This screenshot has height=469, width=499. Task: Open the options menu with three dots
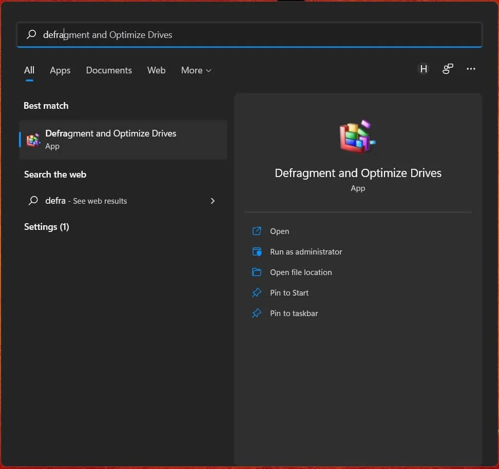(x=471, y=69)
